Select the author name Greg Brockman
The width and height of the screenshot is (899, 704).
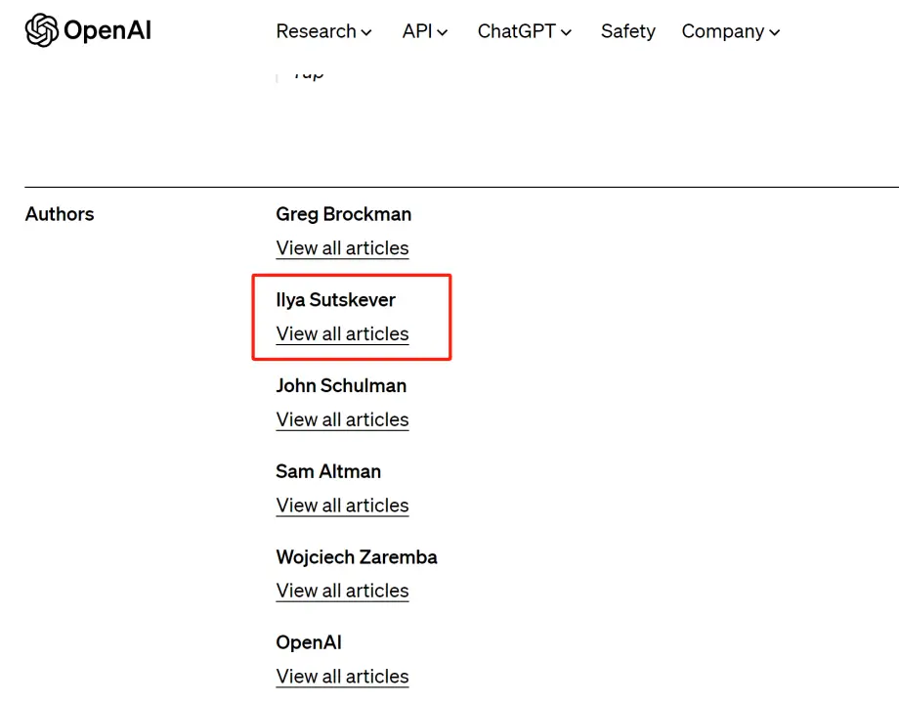[343, 214]
